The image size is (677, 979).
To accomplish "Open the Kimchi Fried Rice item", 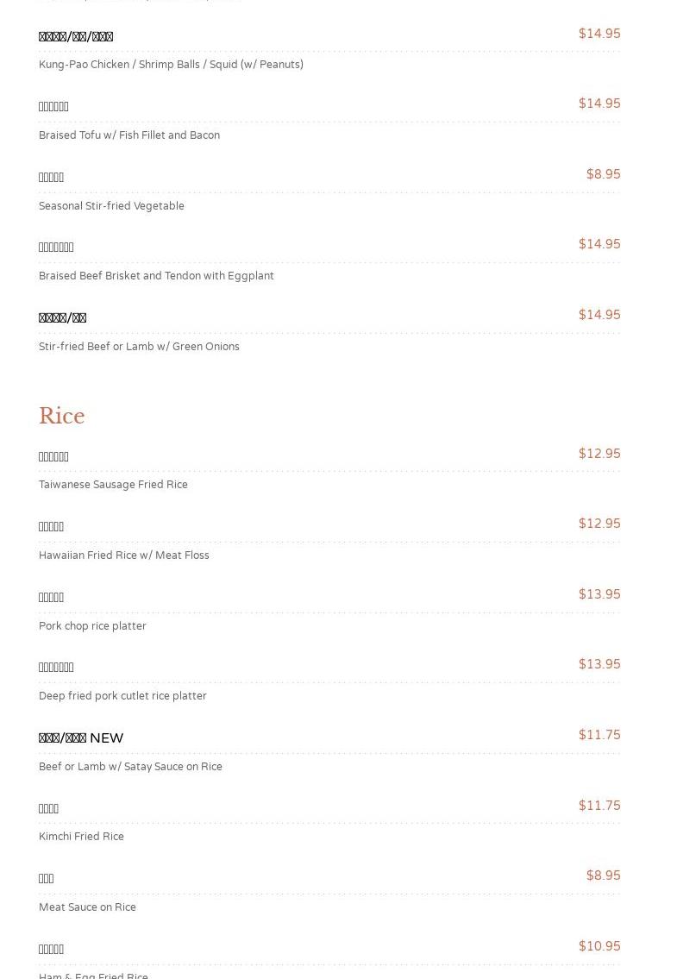I will tap(81, 837).
